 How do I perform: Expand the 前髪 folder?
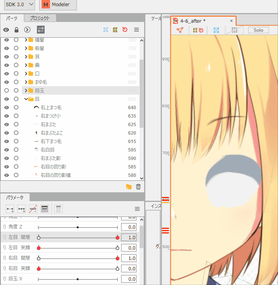[26, 48]
